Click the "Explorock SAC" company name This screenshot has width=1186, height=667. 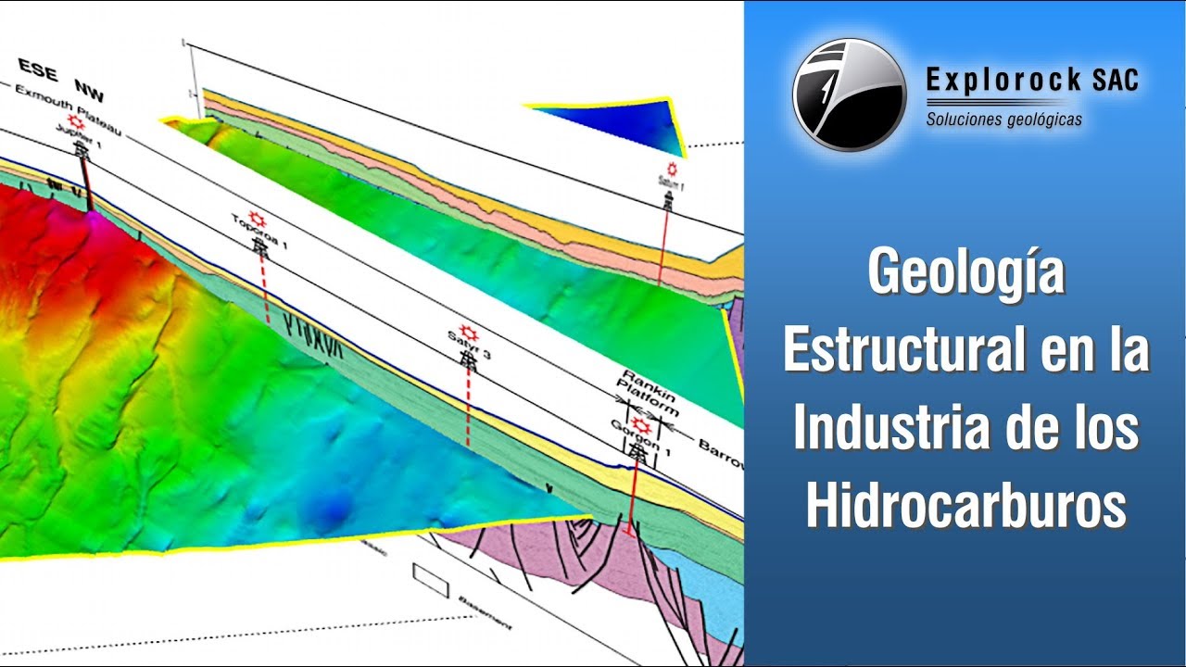click(1032, 81)
